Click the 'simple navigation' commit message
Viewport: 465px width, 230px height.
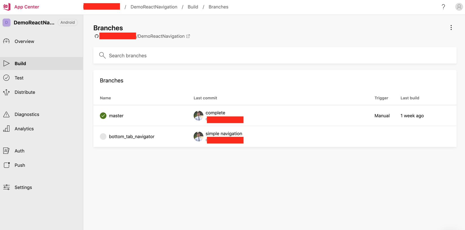(224, 133)
